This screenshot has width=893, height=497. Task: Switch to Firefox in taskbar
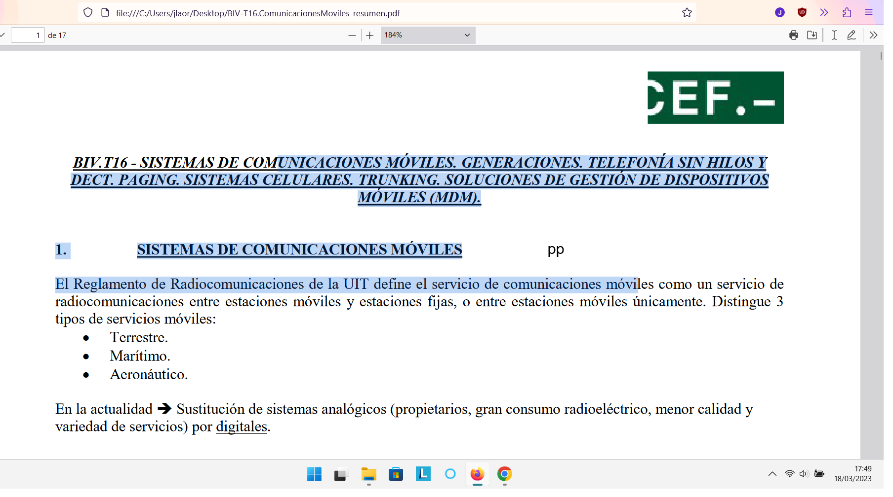point(477,474)
